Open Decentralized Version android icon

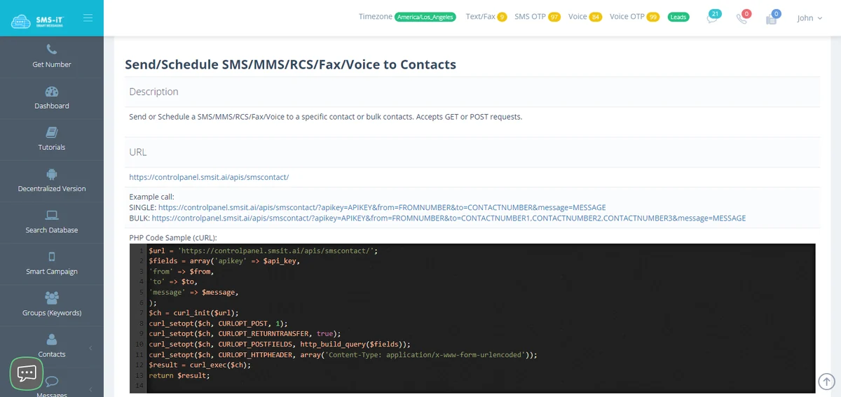click(x=52, y=174)
